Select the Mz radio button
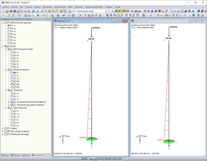207x161 pixels. tap(12, 87)
